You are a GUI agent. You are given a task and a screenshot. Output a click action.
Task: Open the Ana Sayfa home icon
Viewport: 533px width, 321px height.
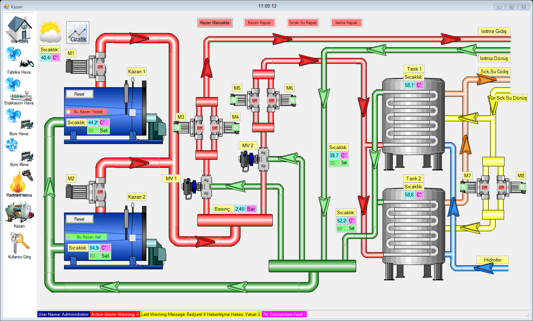(19, 29)
